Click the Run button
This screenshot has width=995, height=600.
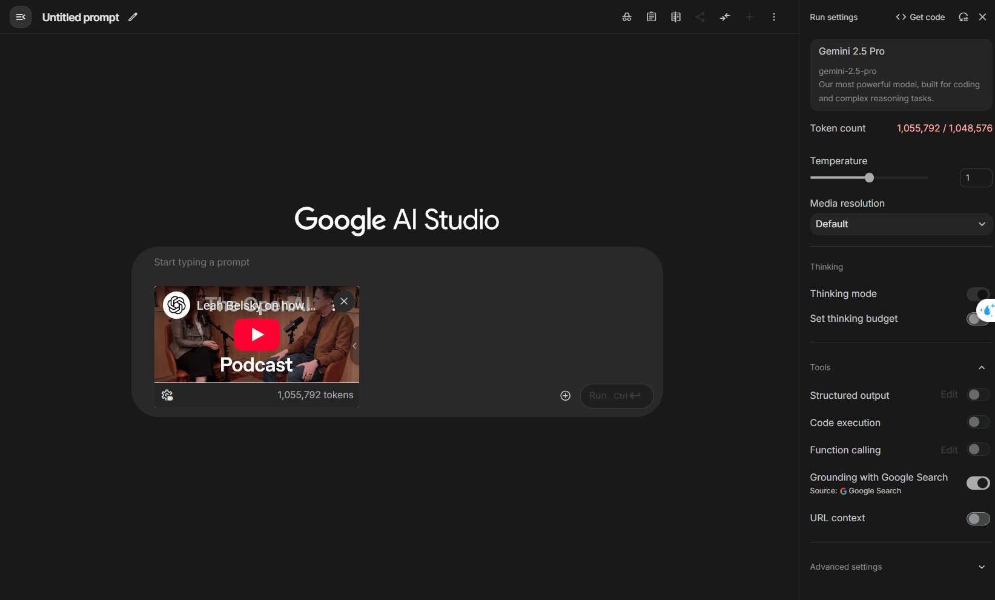click(617, 396)
